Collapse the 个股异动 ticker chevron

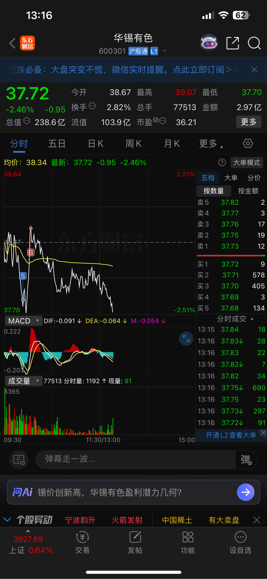click(7, 520)
